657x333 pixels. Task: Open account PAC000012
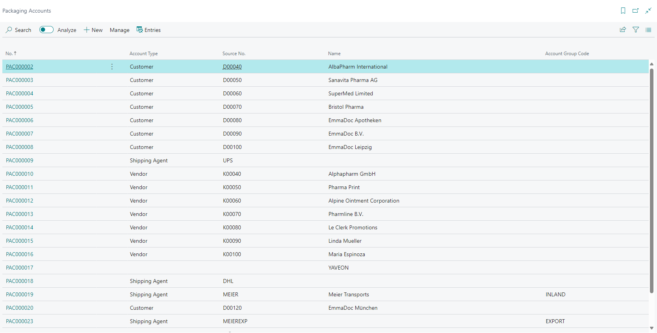point(20,201)
